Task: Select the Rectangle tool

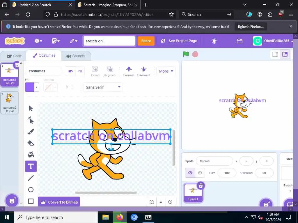Action: 31,201
